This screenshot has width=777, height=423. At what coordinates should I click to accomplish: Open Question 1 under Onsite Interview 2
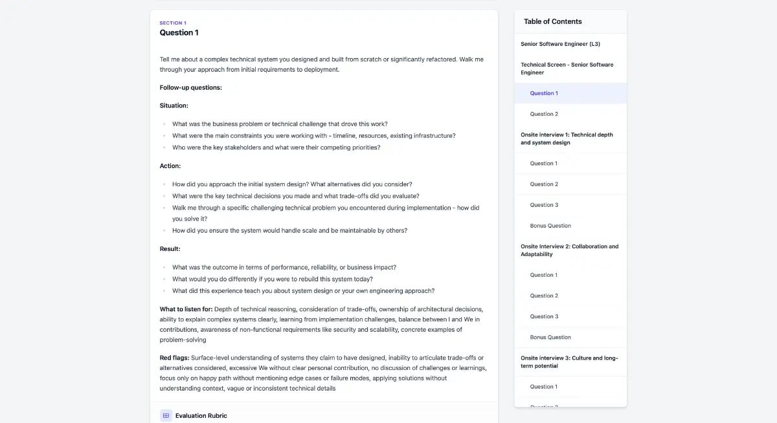coord(570,275)
